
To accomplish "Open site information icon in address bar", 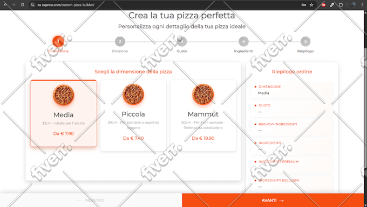I will pos(33,5).
